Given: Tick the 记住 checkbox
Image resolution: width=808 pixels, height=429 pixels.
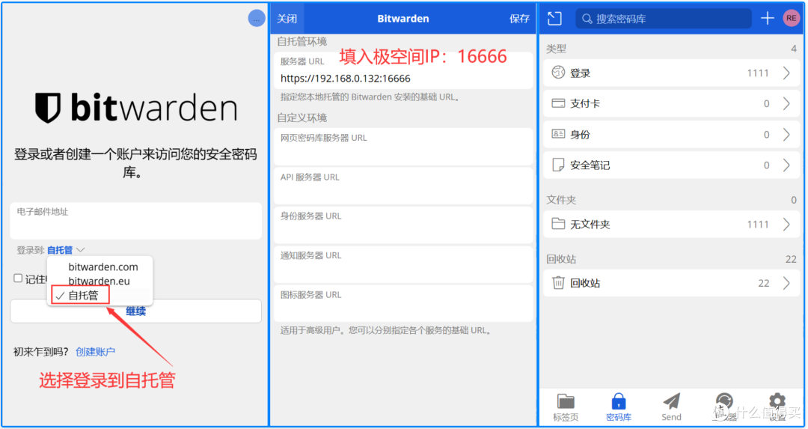Looking at the screenshot, I should pyautogui.click(x=18, y=279).
